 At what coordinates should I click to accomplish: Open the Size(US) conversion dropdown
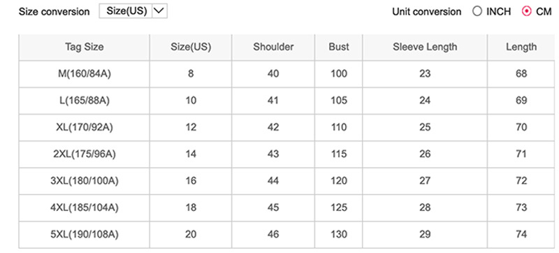click(133, 11)
